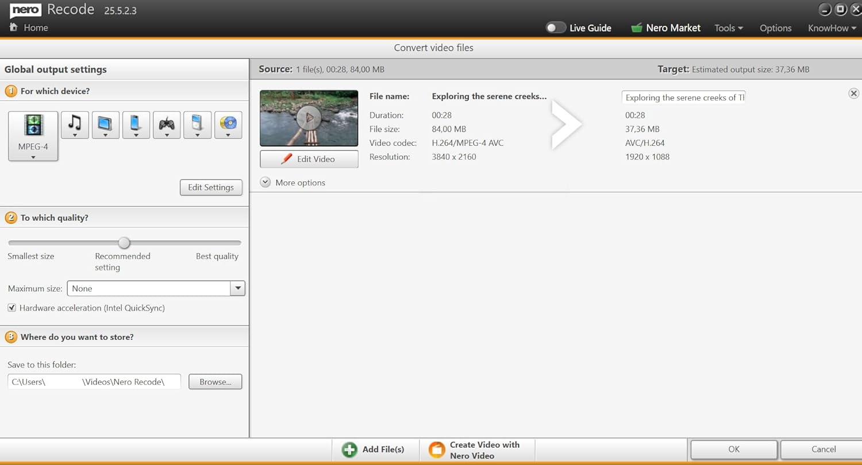
Task: Open Edit Video for the creek clip
Action: (x=309, y=159)
